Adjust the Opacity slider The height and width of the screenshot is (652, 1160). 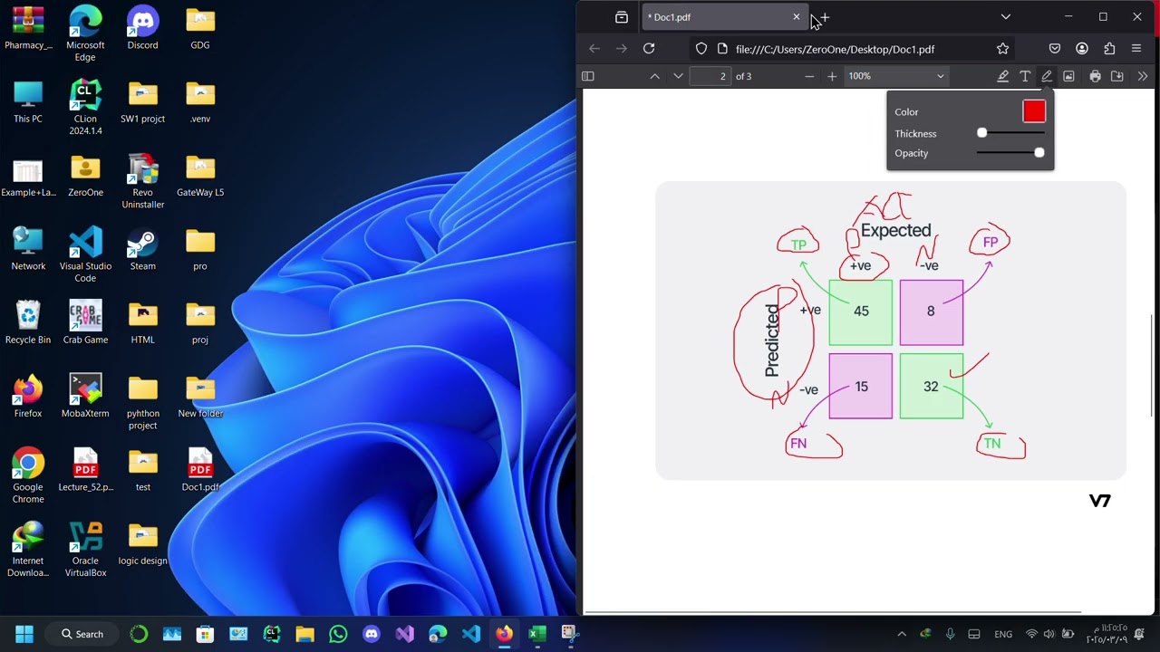pos(1010,153)
